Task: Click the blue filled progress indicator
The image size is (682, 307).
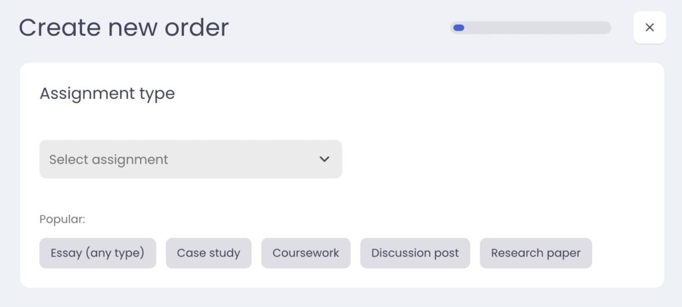Action: click(x=458, y=28)
